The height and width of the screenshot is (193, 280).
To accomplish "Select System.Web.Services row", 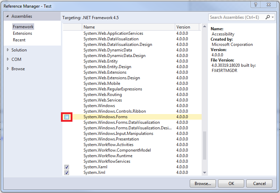I will (x=132, y=100).
